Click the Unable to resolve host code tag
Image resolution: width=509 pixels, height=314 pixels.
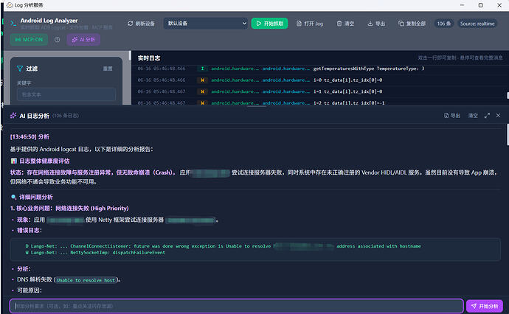(x=86, y=280)
